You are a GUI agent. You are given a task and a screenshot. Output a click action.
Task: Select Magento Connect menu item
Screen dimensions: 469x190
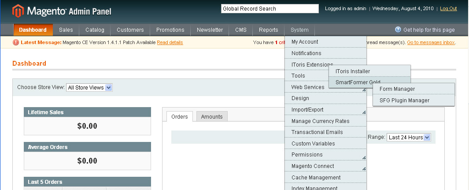(326, 166)
